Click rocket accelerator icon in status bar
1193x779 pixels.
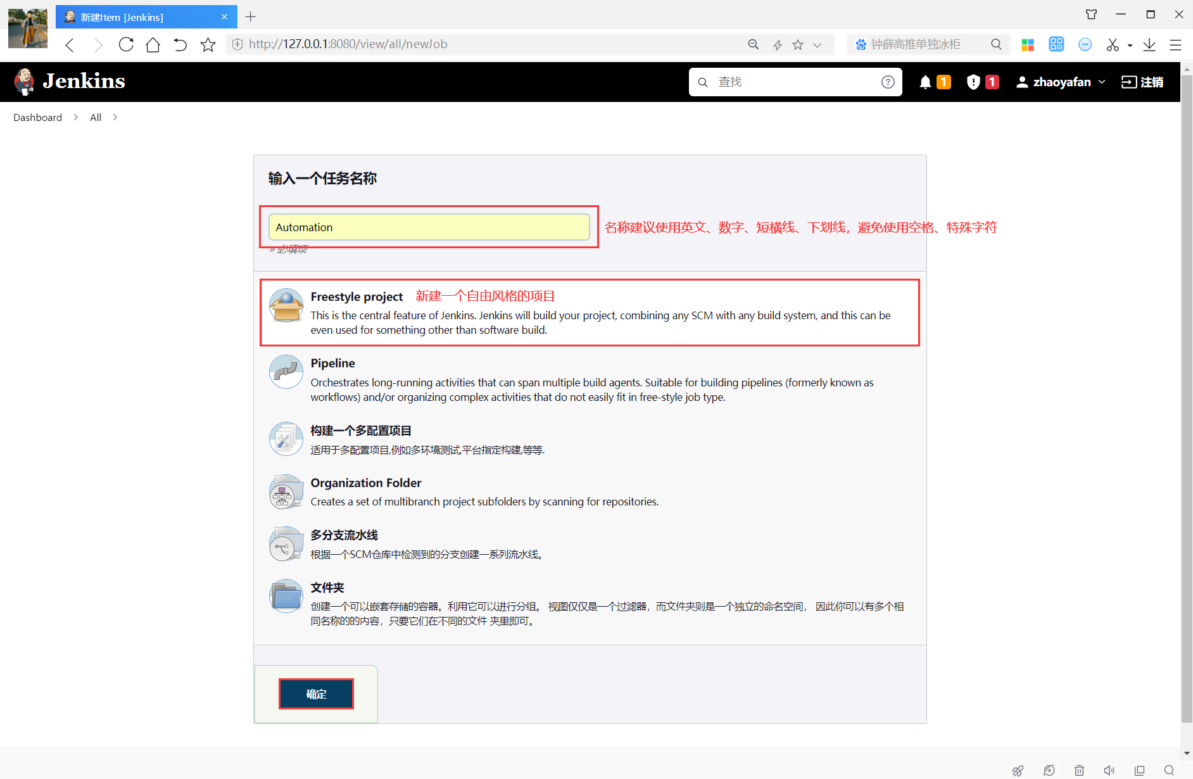1018,770
